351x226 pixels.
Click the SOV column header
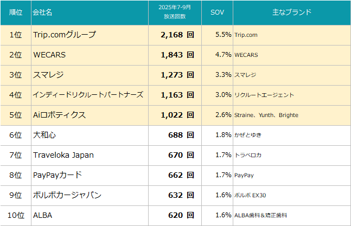(217, 12)
